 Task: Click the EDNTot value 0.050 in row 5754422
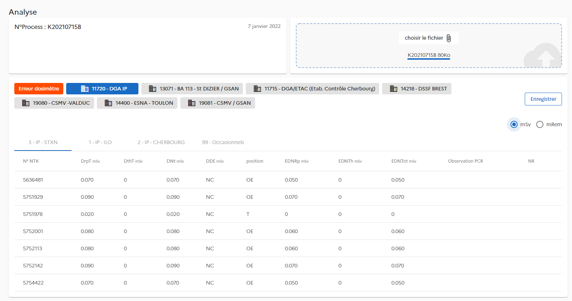click(398, 283)
